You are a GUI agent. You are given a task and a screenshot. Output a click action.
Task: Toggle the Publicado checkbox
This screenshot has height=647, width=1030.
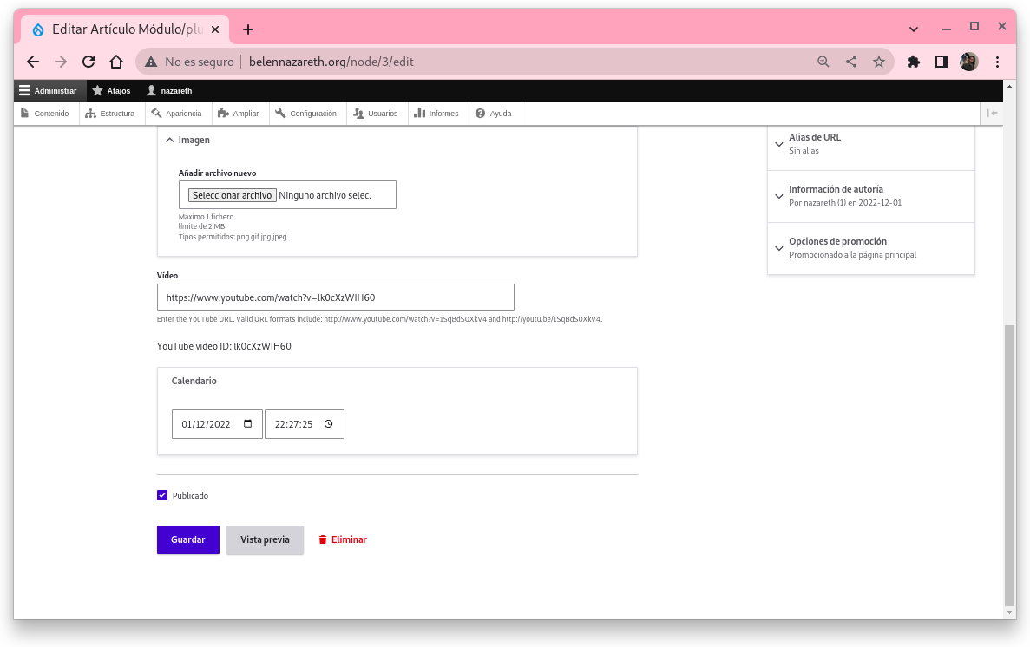pos(162,495)
